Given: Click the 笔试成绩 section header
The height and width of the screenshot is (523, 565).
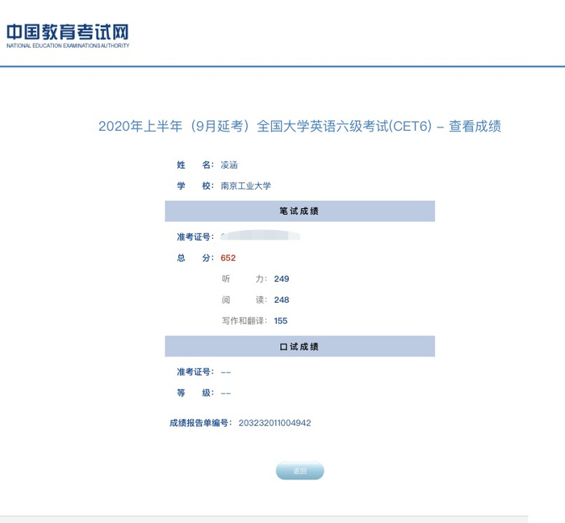Looking at the screenshot, I should (x=299, y=211).
